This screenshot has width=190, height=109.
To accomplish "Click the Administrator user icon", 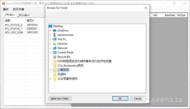I will 55,35.
